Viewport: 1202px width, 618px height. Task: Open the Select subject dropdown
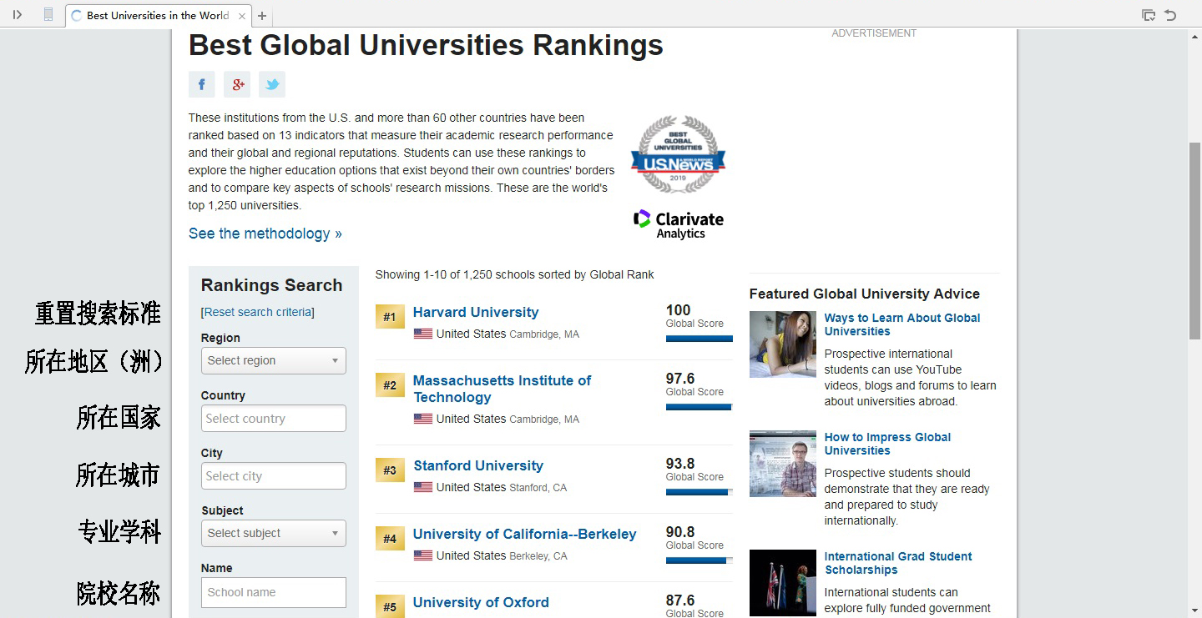pos(274,533)
